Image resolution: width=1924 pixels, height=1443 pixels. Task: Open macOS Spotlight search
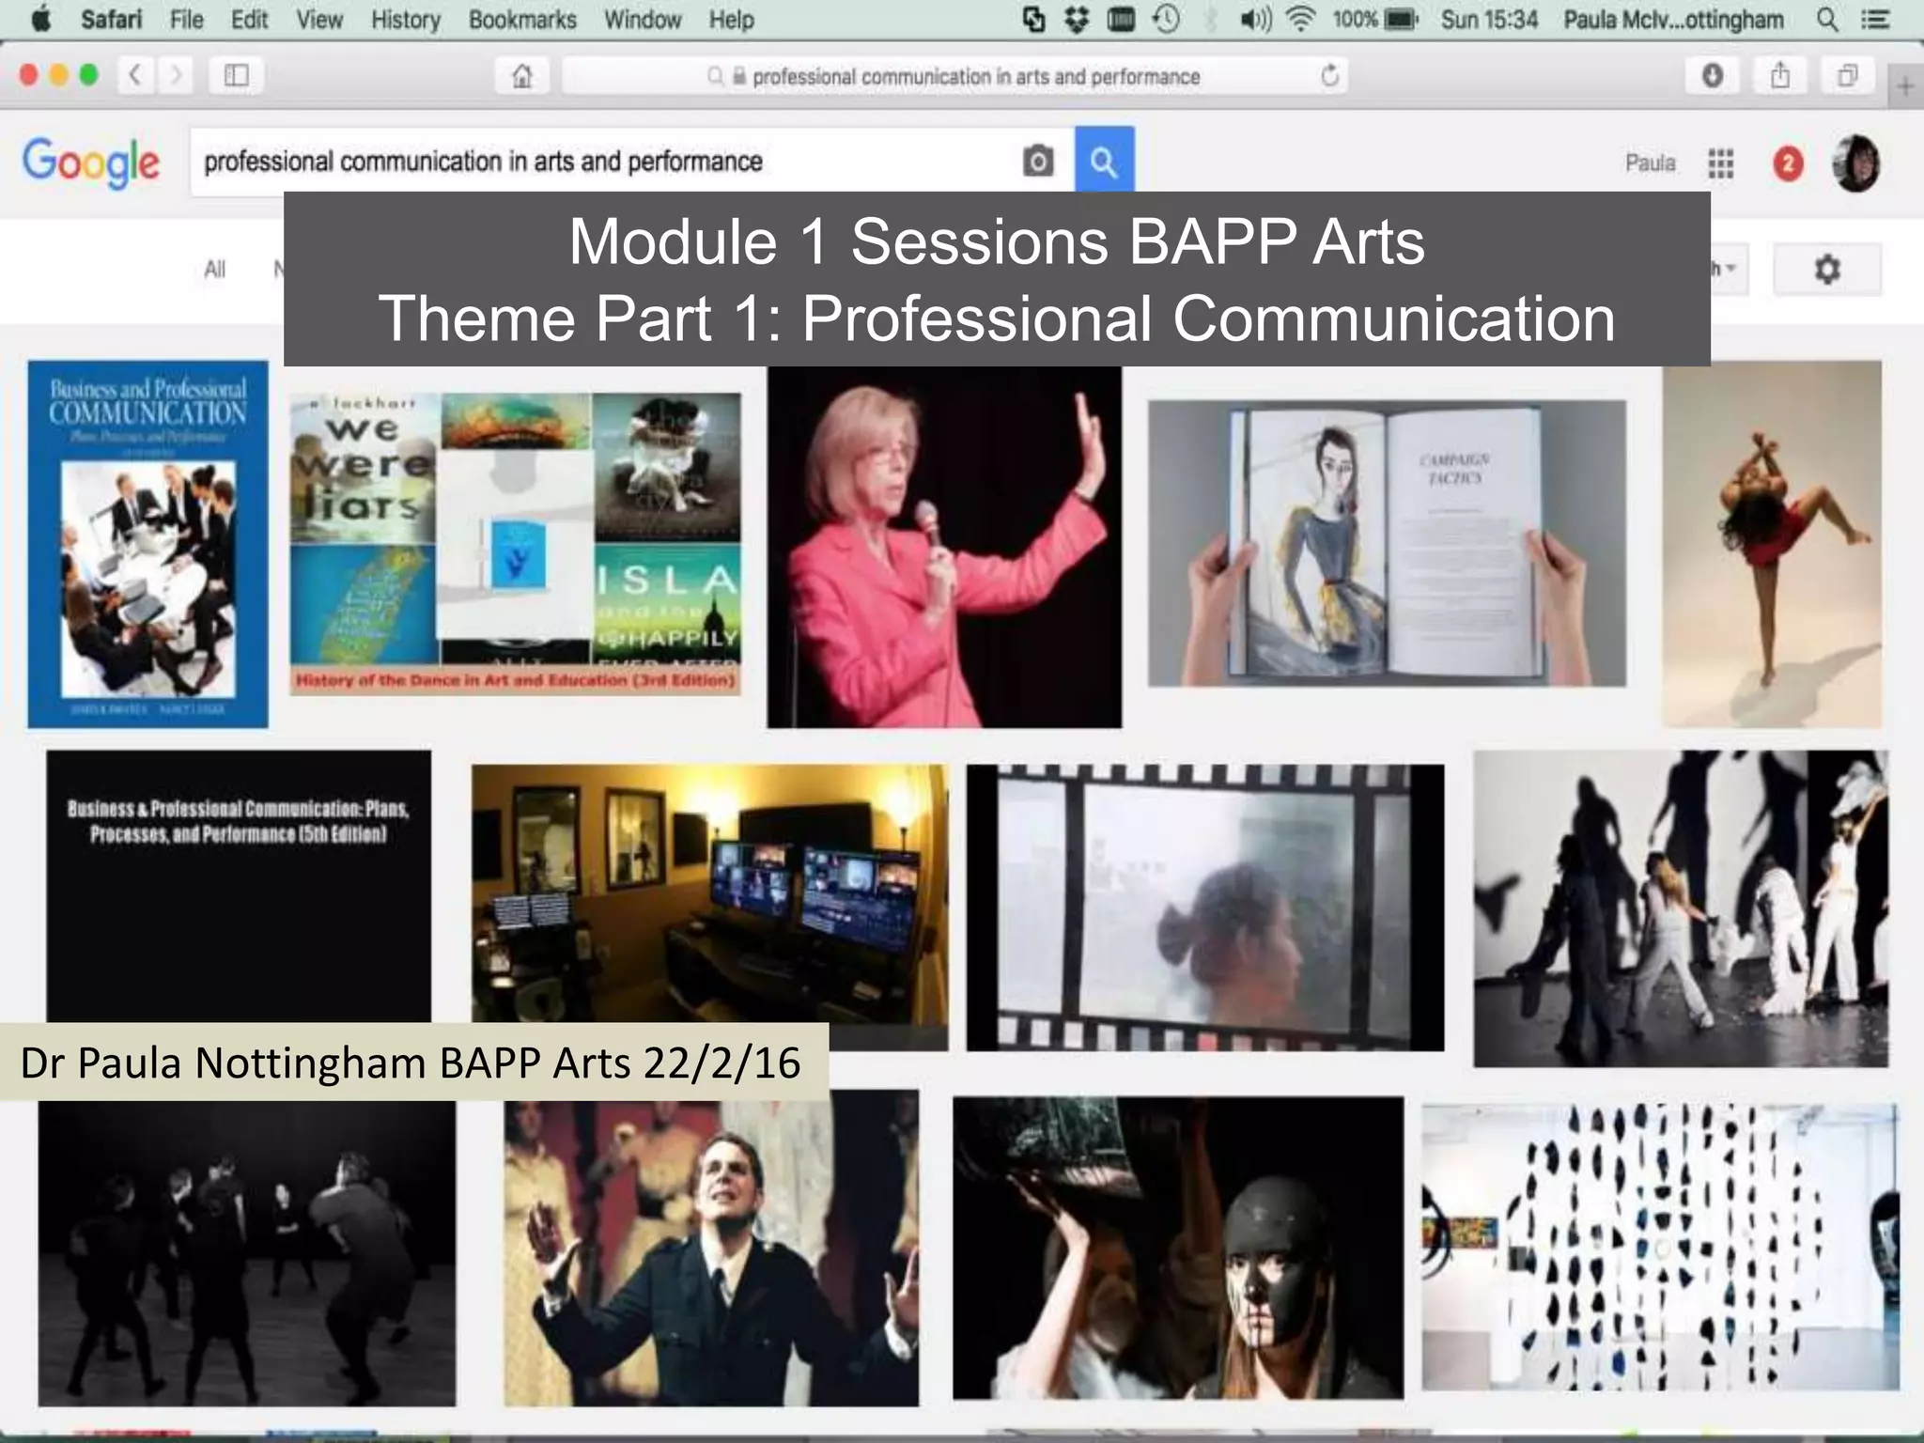pos(1826,20)
